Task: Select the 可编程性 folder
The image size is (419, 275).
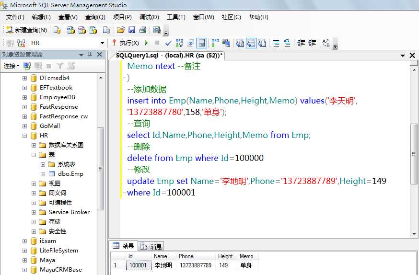Action: pyautogui.click(x=60, y=203)
